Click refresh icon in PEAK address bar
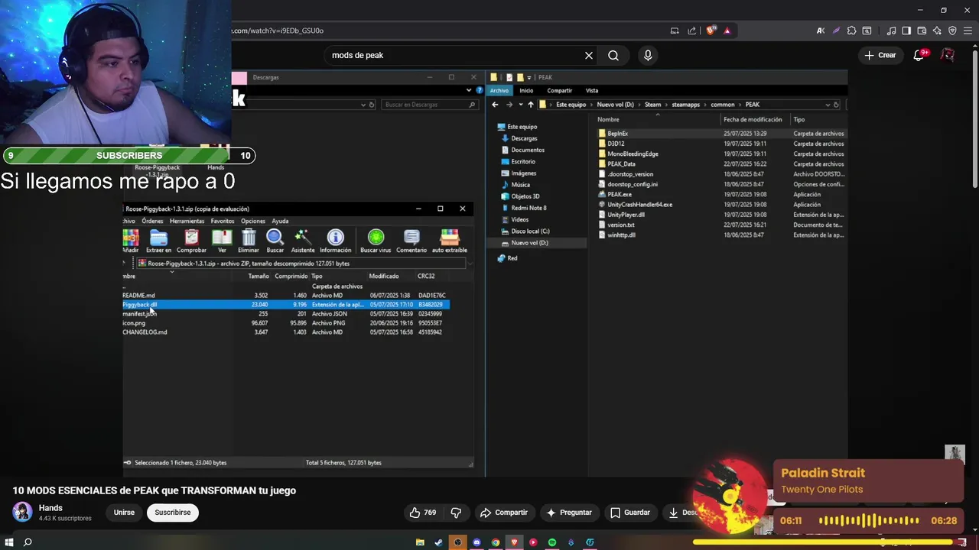Screen dimensions: 979x550 (836, 105)
